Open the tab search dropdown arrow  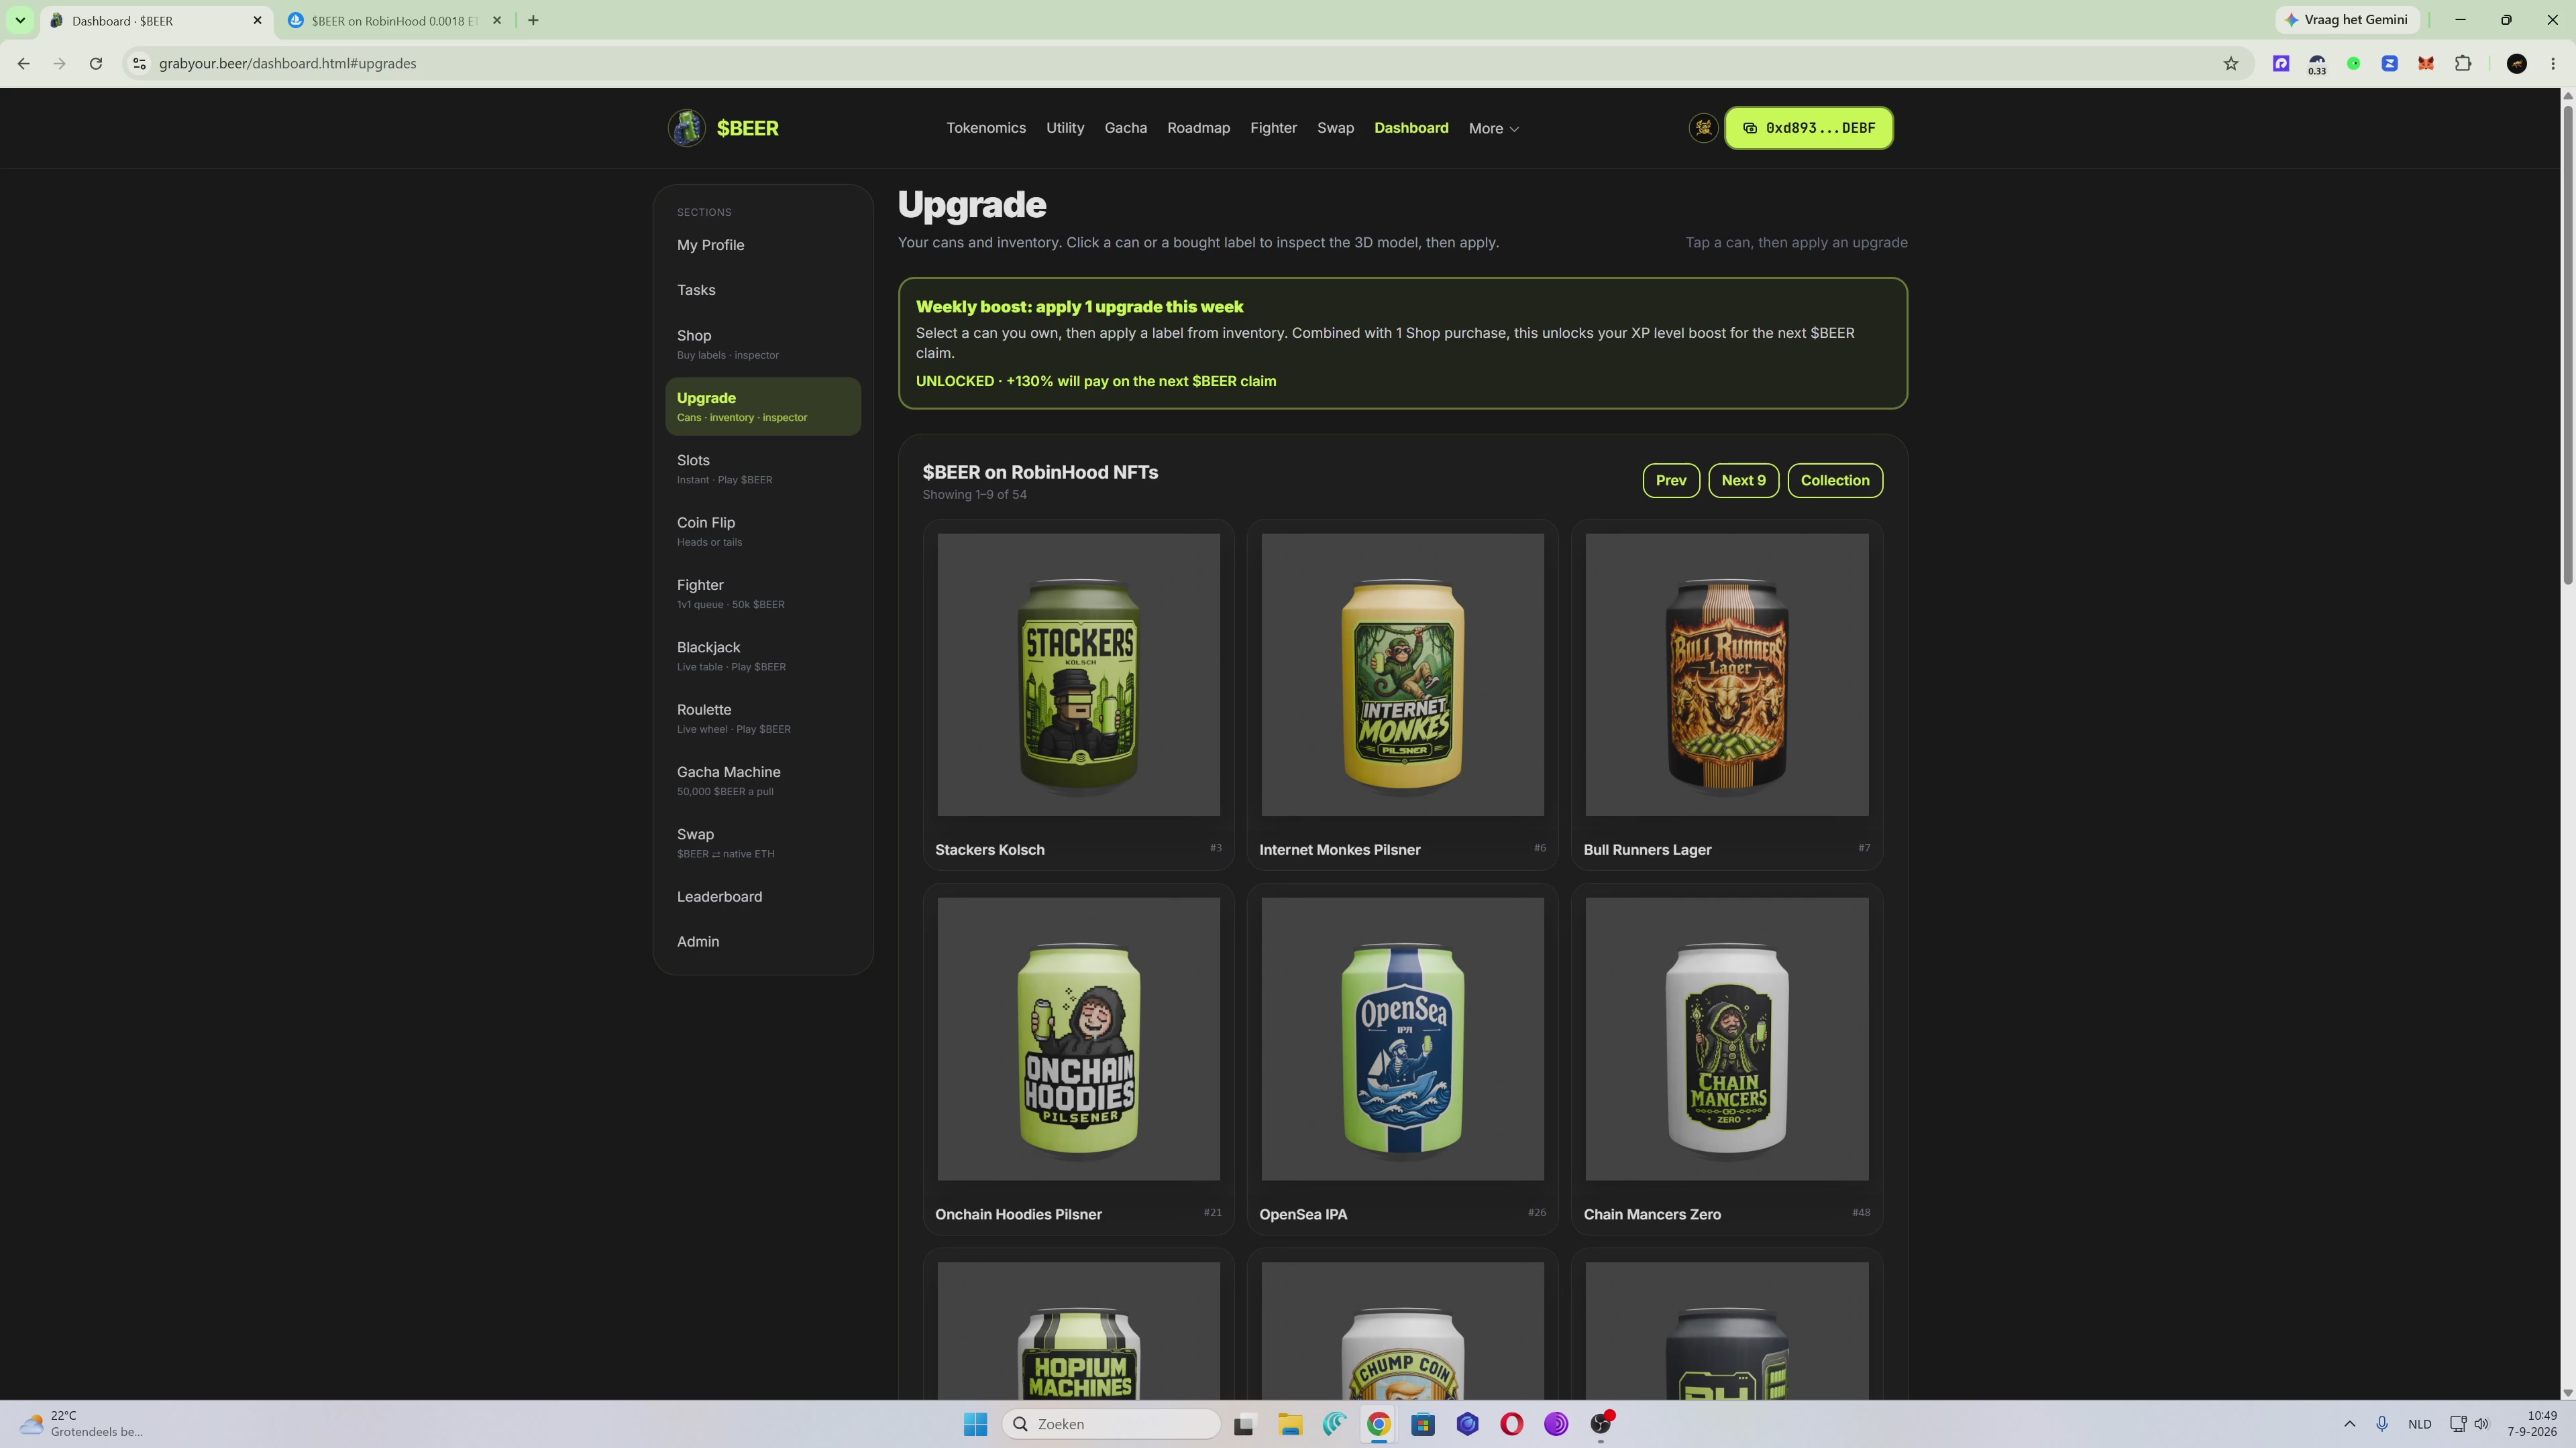point(20,20)
